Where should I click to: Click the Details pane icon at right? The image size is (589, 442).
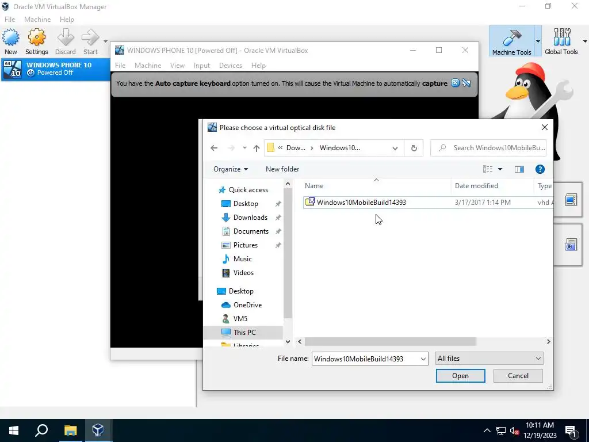(x=571, y=200)
